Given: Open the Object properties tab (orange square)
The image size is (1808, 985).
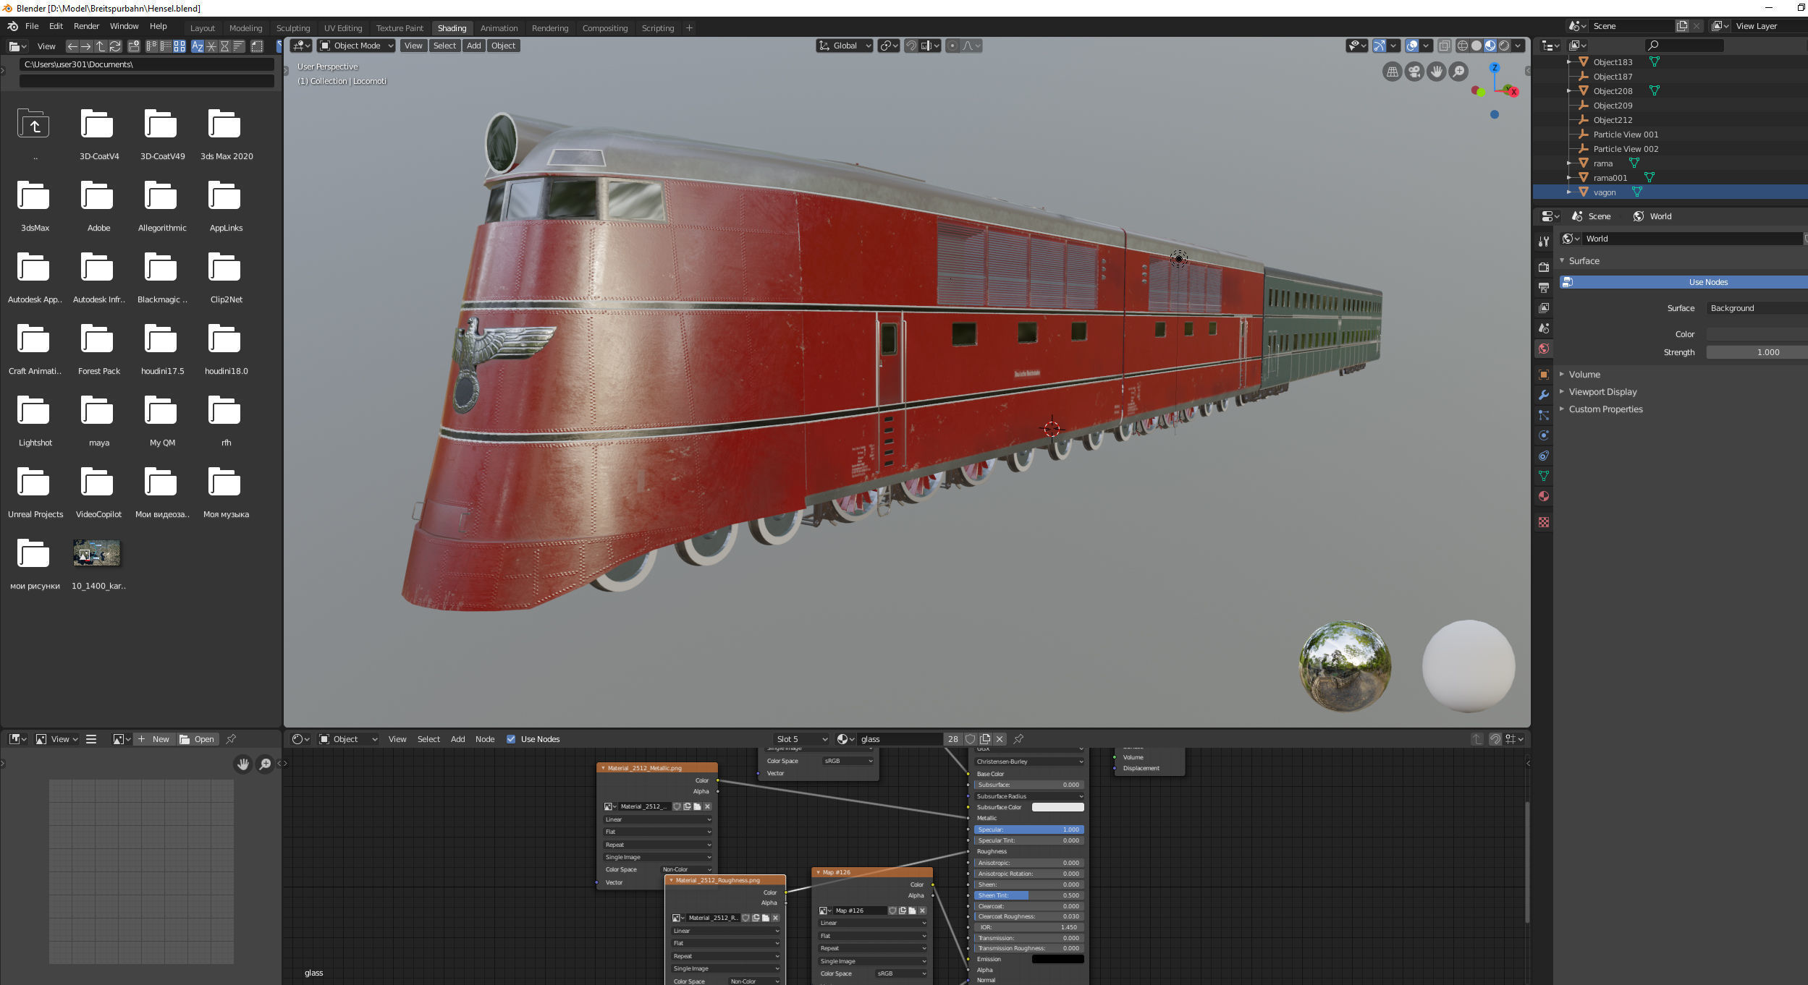Looking at the screenshot, I should tap(1543, 374).
